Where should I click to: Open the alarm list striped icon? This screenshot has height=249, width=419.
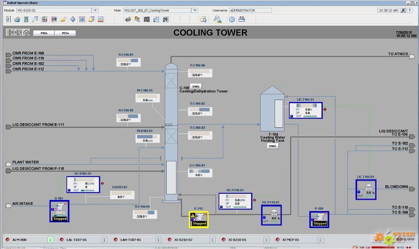(100, 19)
